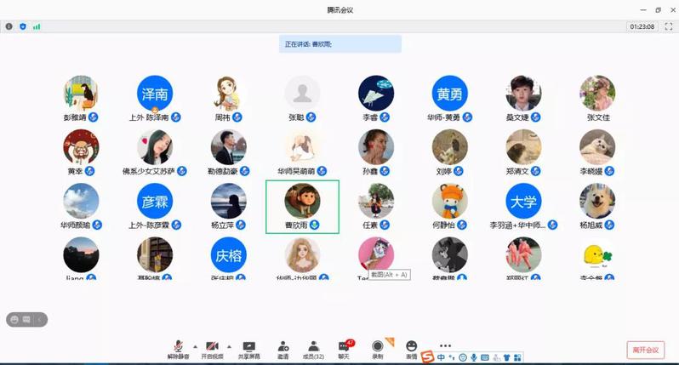Viewport: 679px width, 365px height.
Task: Check the green network signal indicator
Action: [x=37, y=26]
